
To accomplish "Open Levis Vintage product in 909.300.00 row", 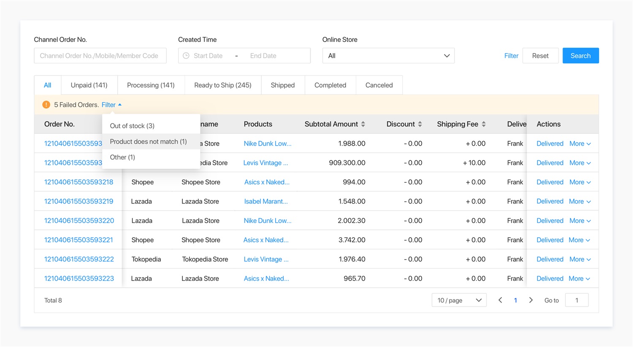I will [x=266, y=163].
